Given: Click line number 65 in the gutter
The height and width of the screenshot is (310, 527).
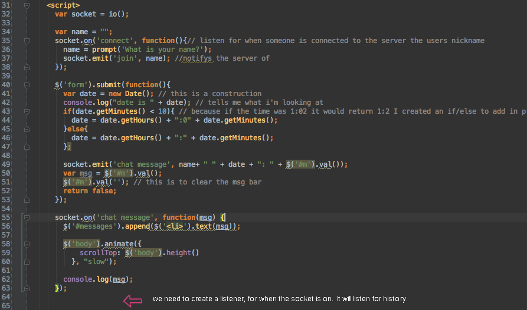Looking at the screenshot, I should (6, 306).
